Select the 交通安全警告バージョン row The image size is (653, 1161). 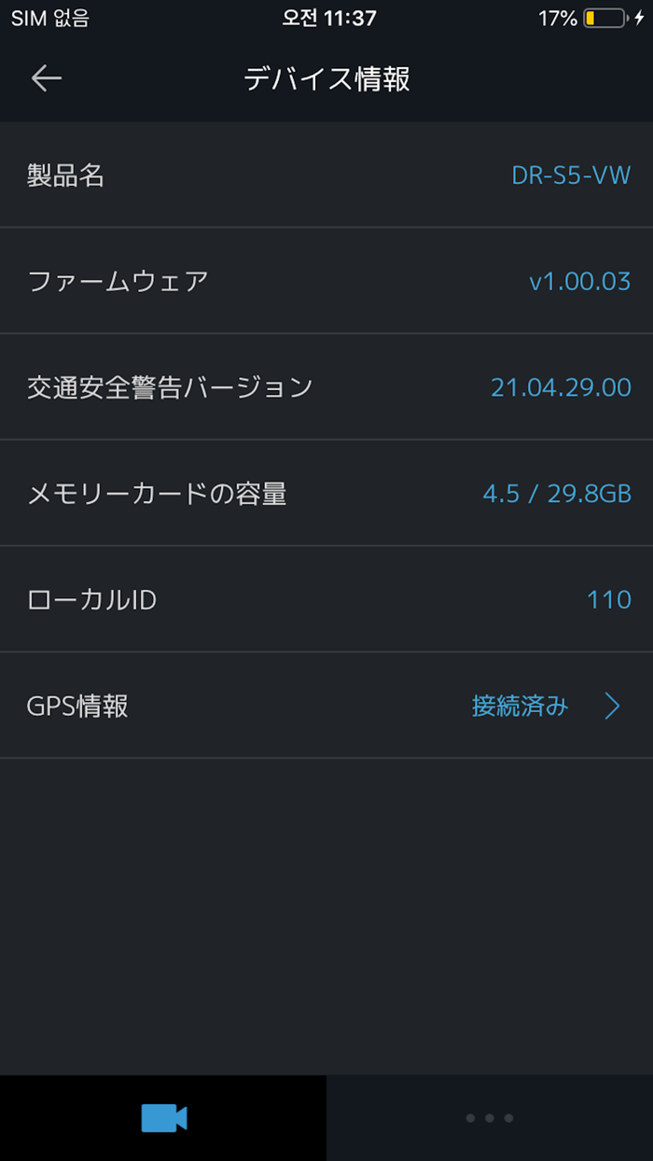click(x=326, y=386)
